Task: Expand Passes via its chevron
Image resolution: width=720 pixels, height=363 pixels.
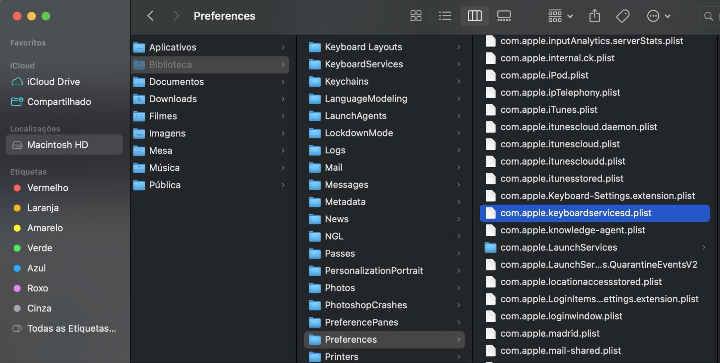Action: pyautogui.click(x=459, y=254)
